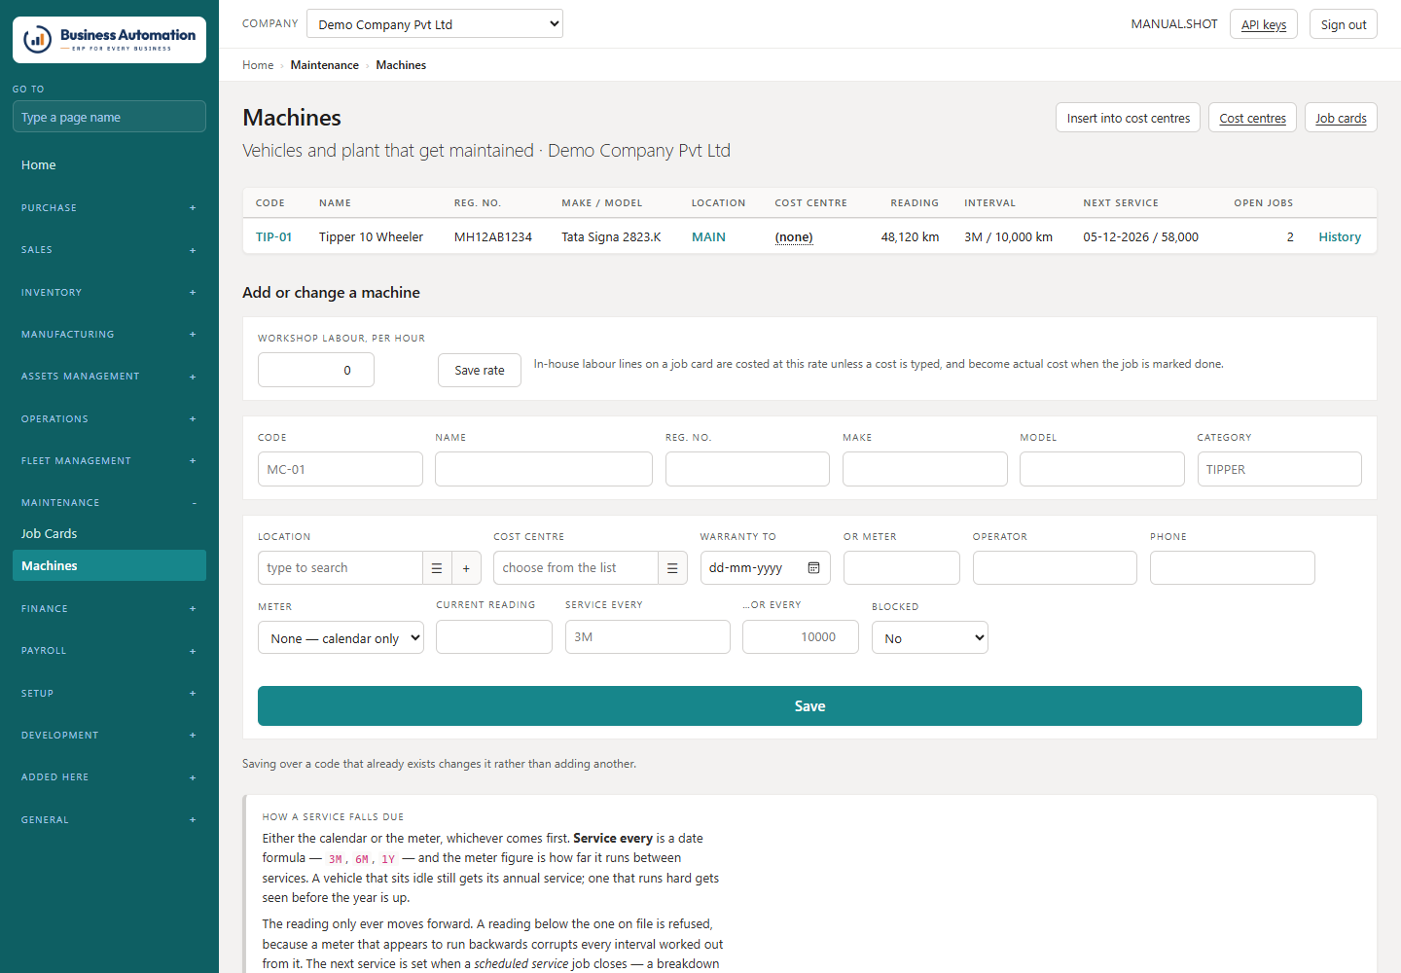Image resolution: width=1401 pixels, height=973 pixels.
Task: Open the Job cards header link
Action: [1341, 118]
